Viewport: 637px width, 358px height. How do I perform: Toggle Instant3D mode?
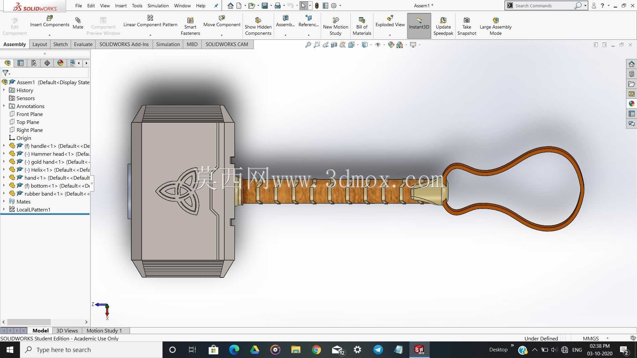point(419,26)
